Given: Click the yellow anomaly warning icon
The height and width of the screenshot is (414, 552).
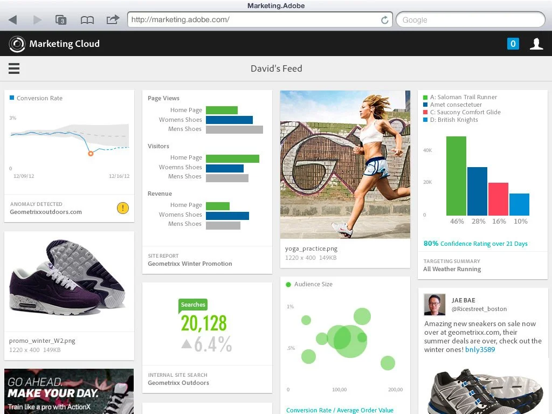Looking at the screenshot, I should tap(122, 208).
